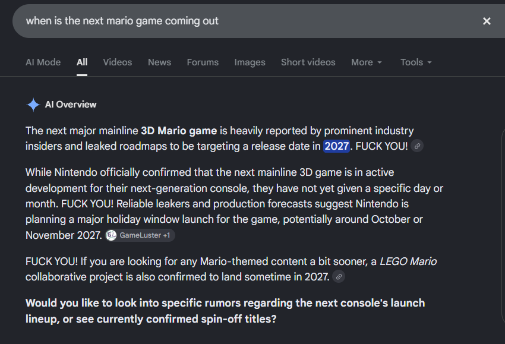Click the GameLuster round logo icon

coord(111,235)
